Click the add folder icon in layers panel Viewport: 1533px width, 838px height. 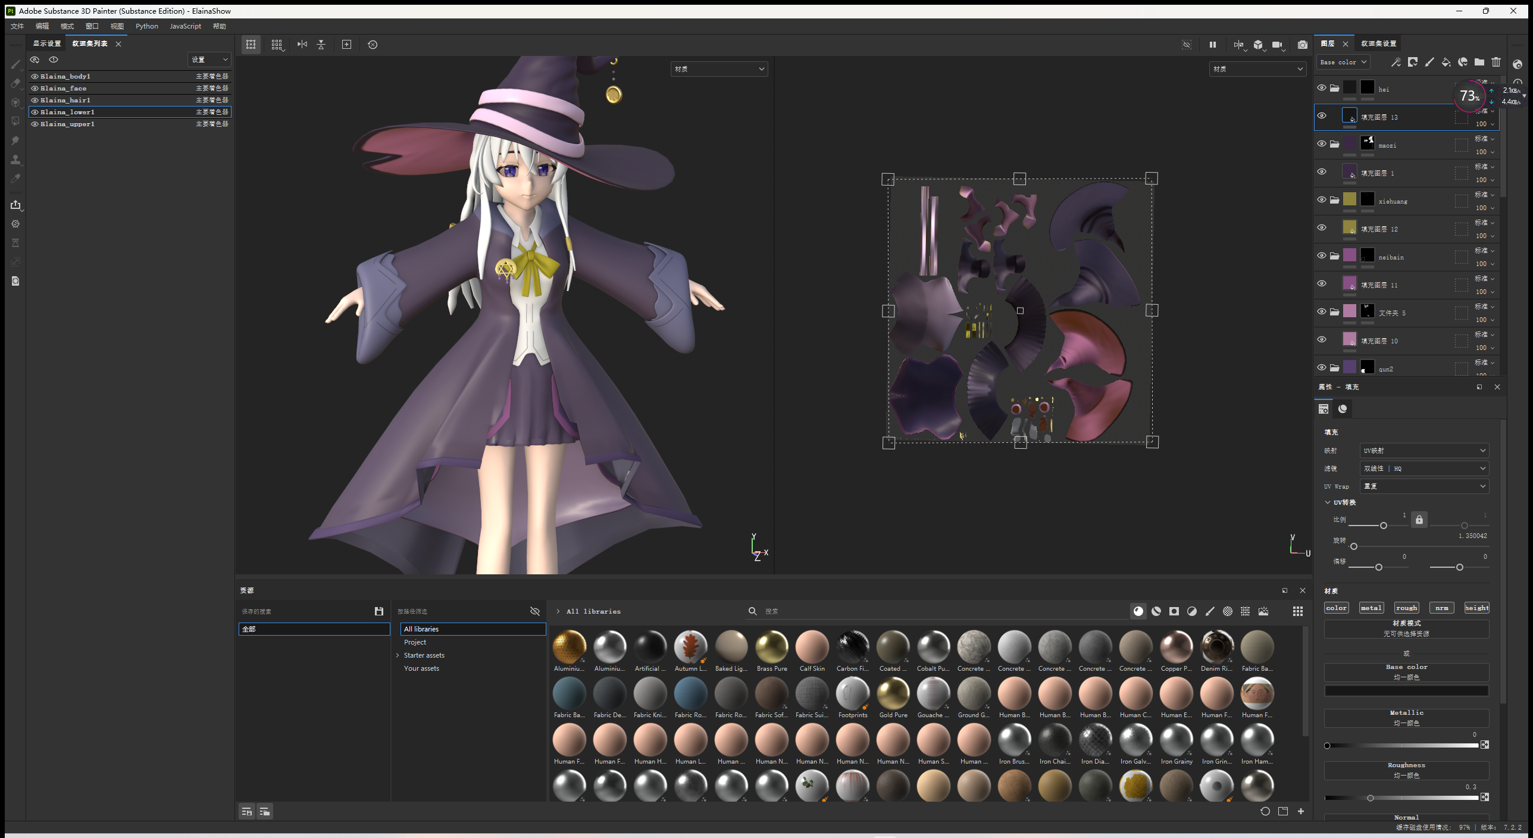pos(1479,62)
